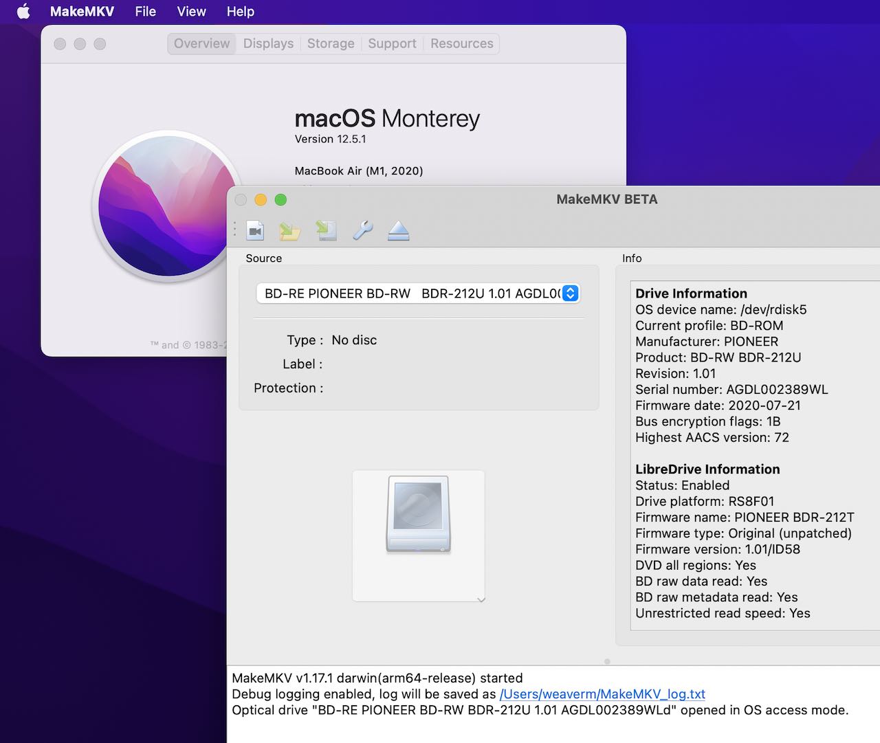880x743 pixels.
Task: Click the splitter handle above the log pane
Action: click(607, 661)
